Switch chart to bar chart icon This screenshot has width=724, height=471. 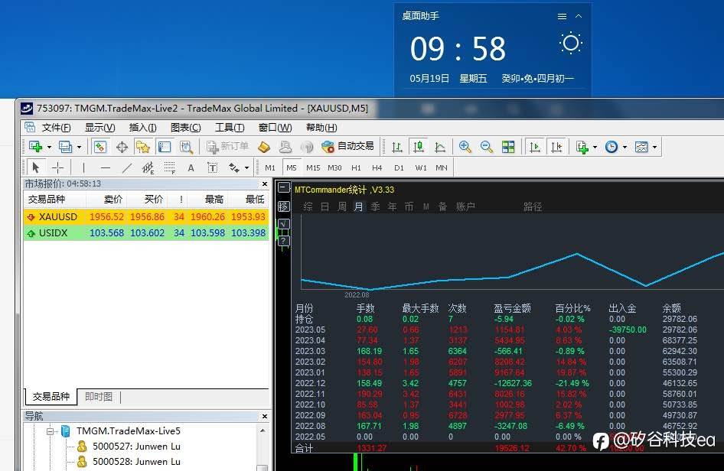pos(396,147)
